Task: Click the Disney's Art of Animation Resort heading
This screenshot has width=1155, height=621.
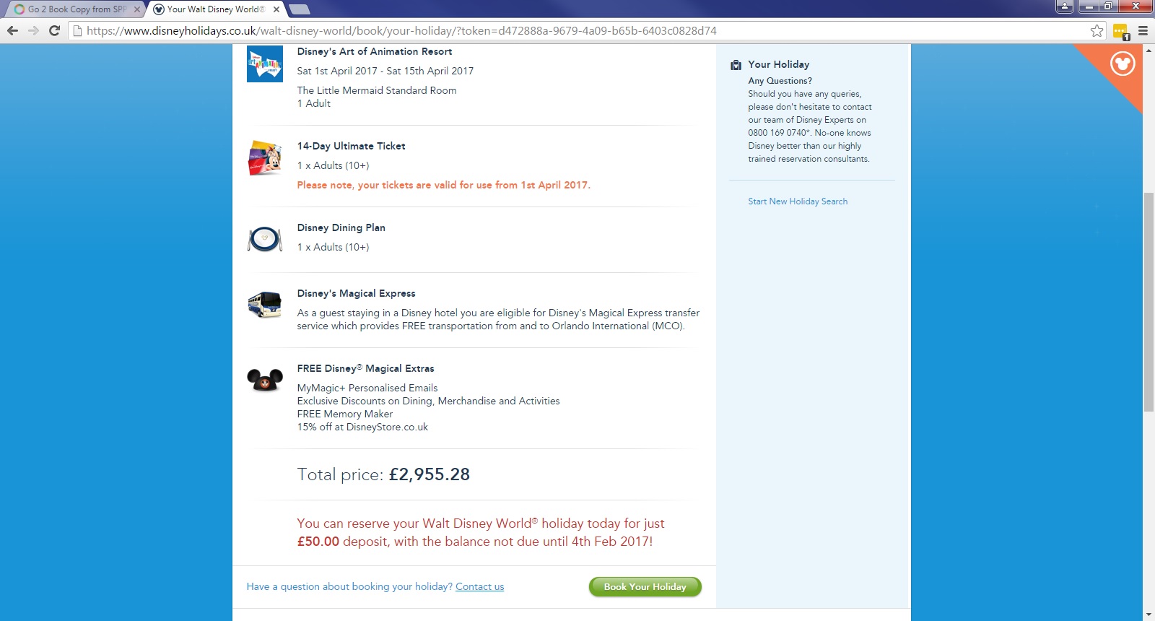Action: coord(375,51)
